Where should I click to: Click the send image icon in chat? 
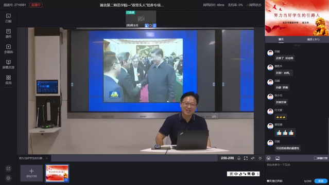pyautogui.click(x=278, y=158)
